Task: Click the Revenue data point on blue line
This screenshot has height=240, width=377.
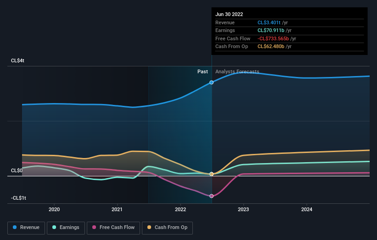Action: tap(211, 82)
